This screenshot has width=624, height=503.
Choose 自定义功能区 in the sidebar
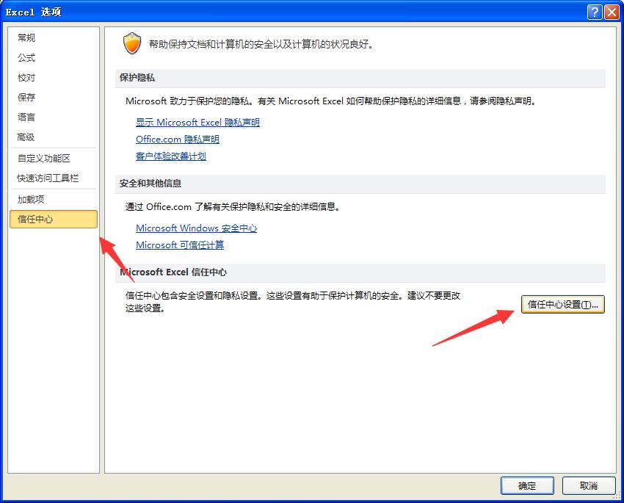[44, 159]
